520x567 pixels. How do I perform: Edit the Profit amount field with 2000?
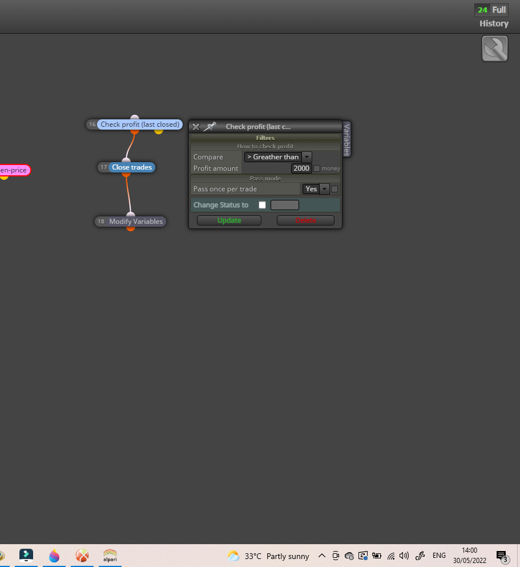pos(301,168)
